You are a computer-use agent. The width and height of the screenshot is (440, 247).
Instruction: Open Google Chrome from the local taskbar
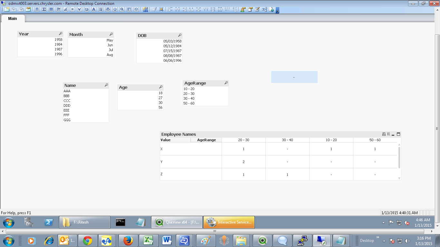tap(88, 241)
